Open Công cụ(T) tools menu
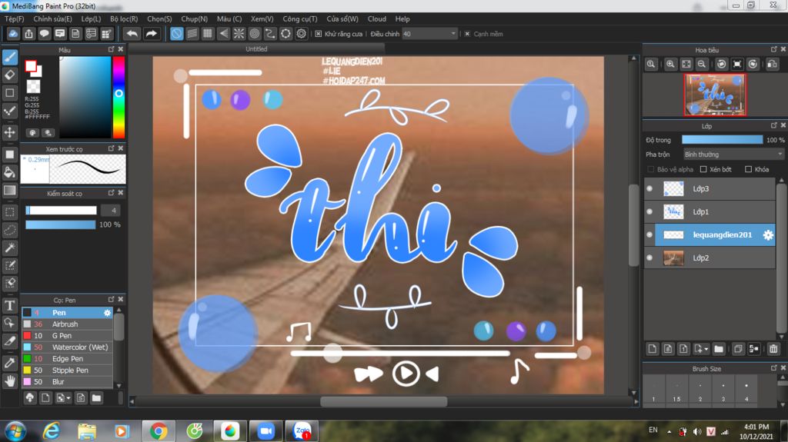The width and height of the screenshot is (788, 442). click(299, 18)
